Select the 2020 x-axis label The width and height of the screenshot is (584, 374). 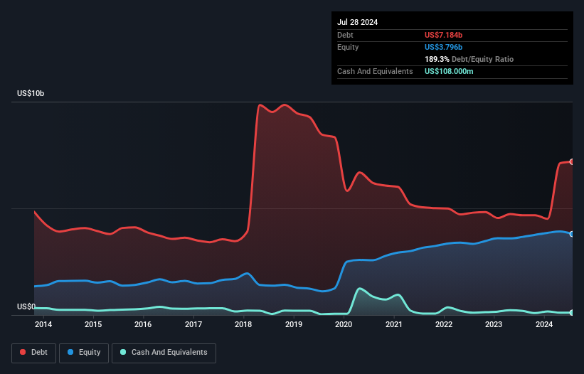344,324
